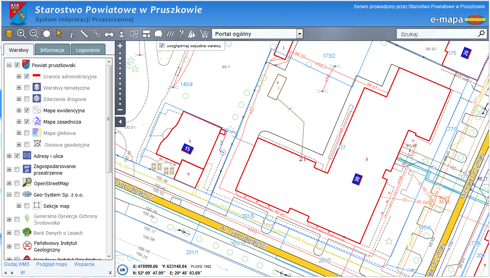Screen dimensions: 490x278
Task: Click the Podgląd mapy link
Action: pos(52,264)
